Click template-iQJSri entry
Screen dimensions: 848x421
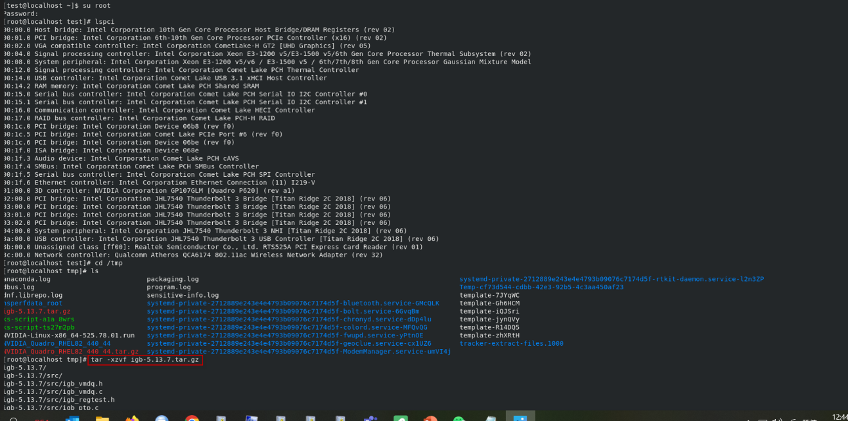(489, 311)
